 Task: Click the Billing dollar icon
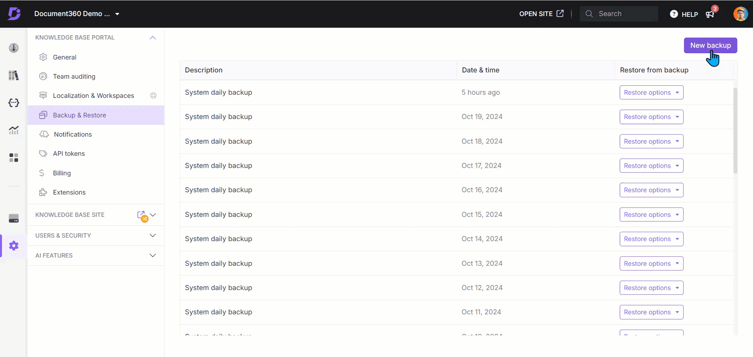tap(42, 173)
